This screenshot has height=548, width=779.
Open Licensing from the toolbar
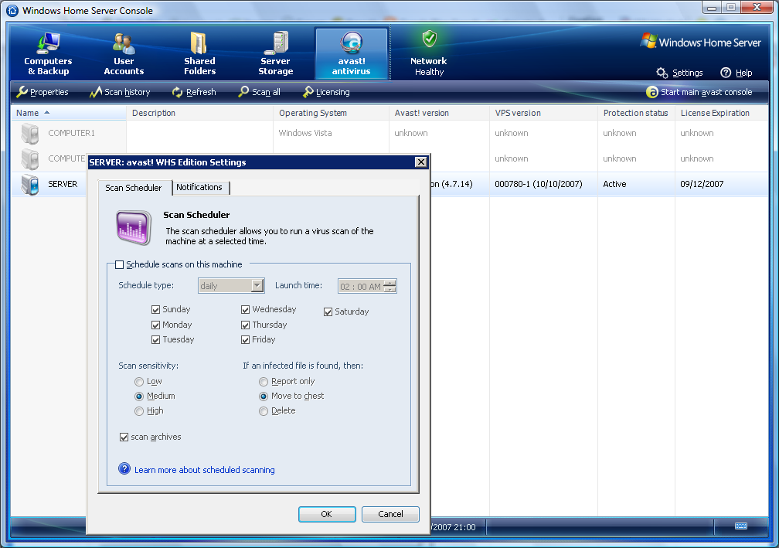click(x=326, y=92)
